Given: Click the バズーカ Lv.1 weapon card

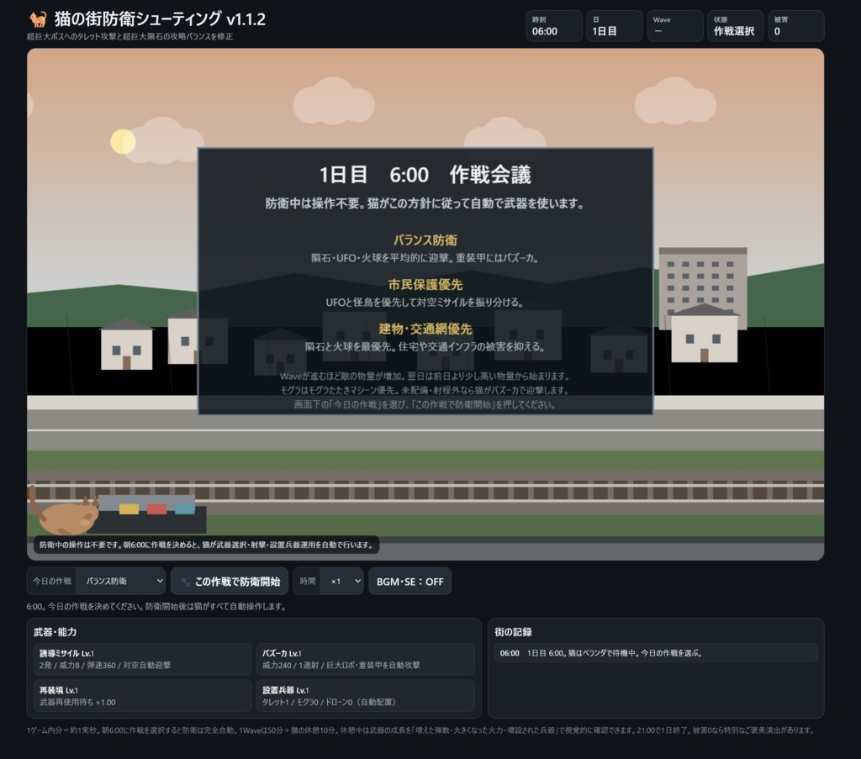Looking at the screenshot, I should click(365, 659).
